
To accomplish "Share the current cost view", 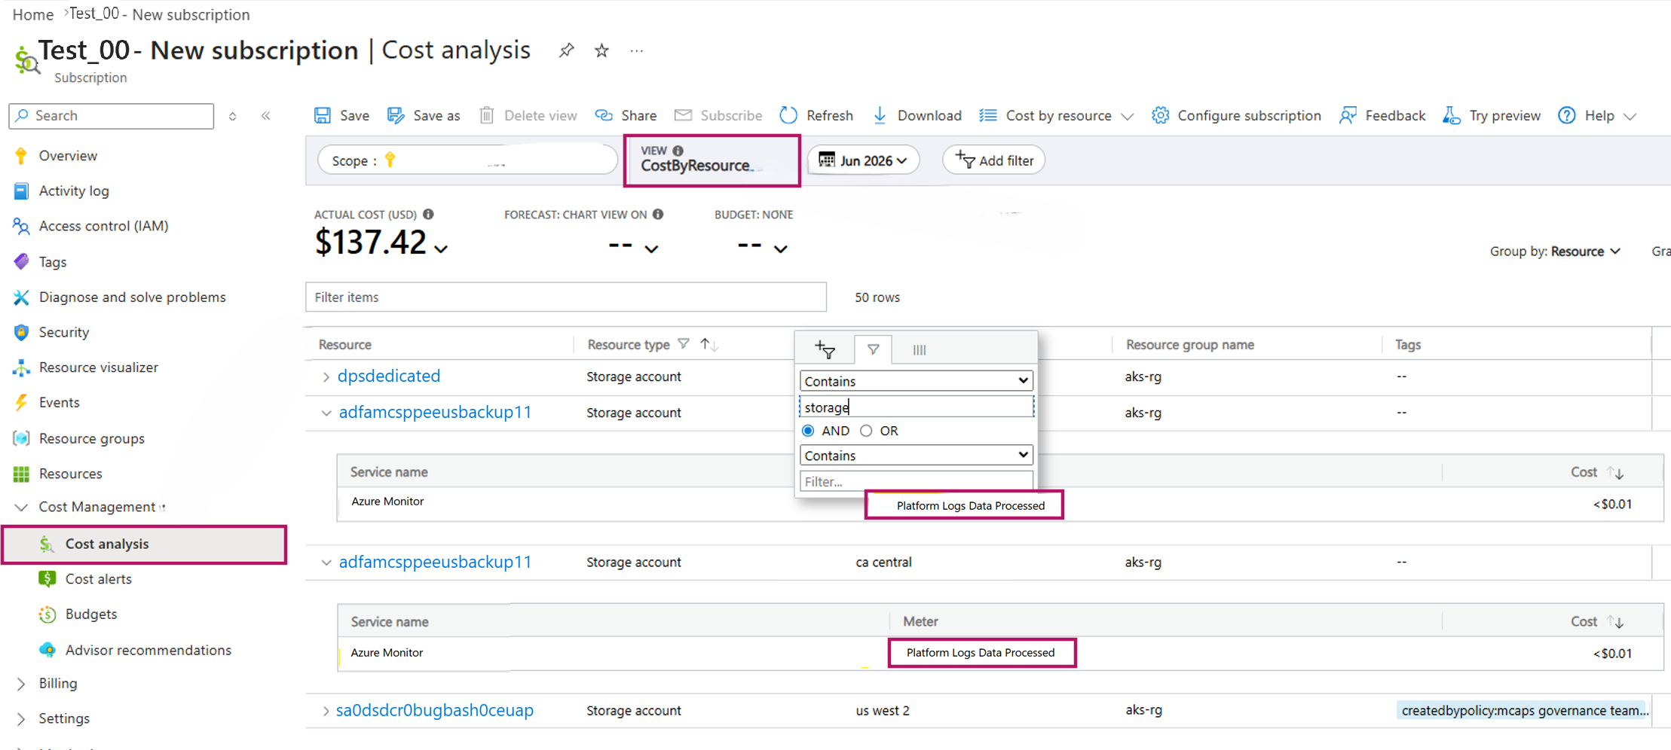I will [626, 115].
